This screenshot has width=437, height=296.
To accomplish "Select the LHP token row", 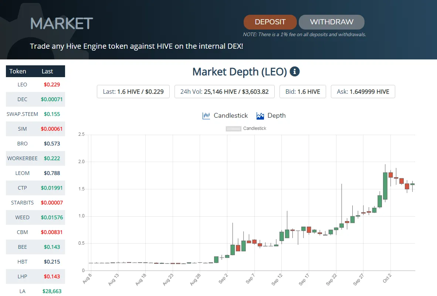I will (35, 276).
